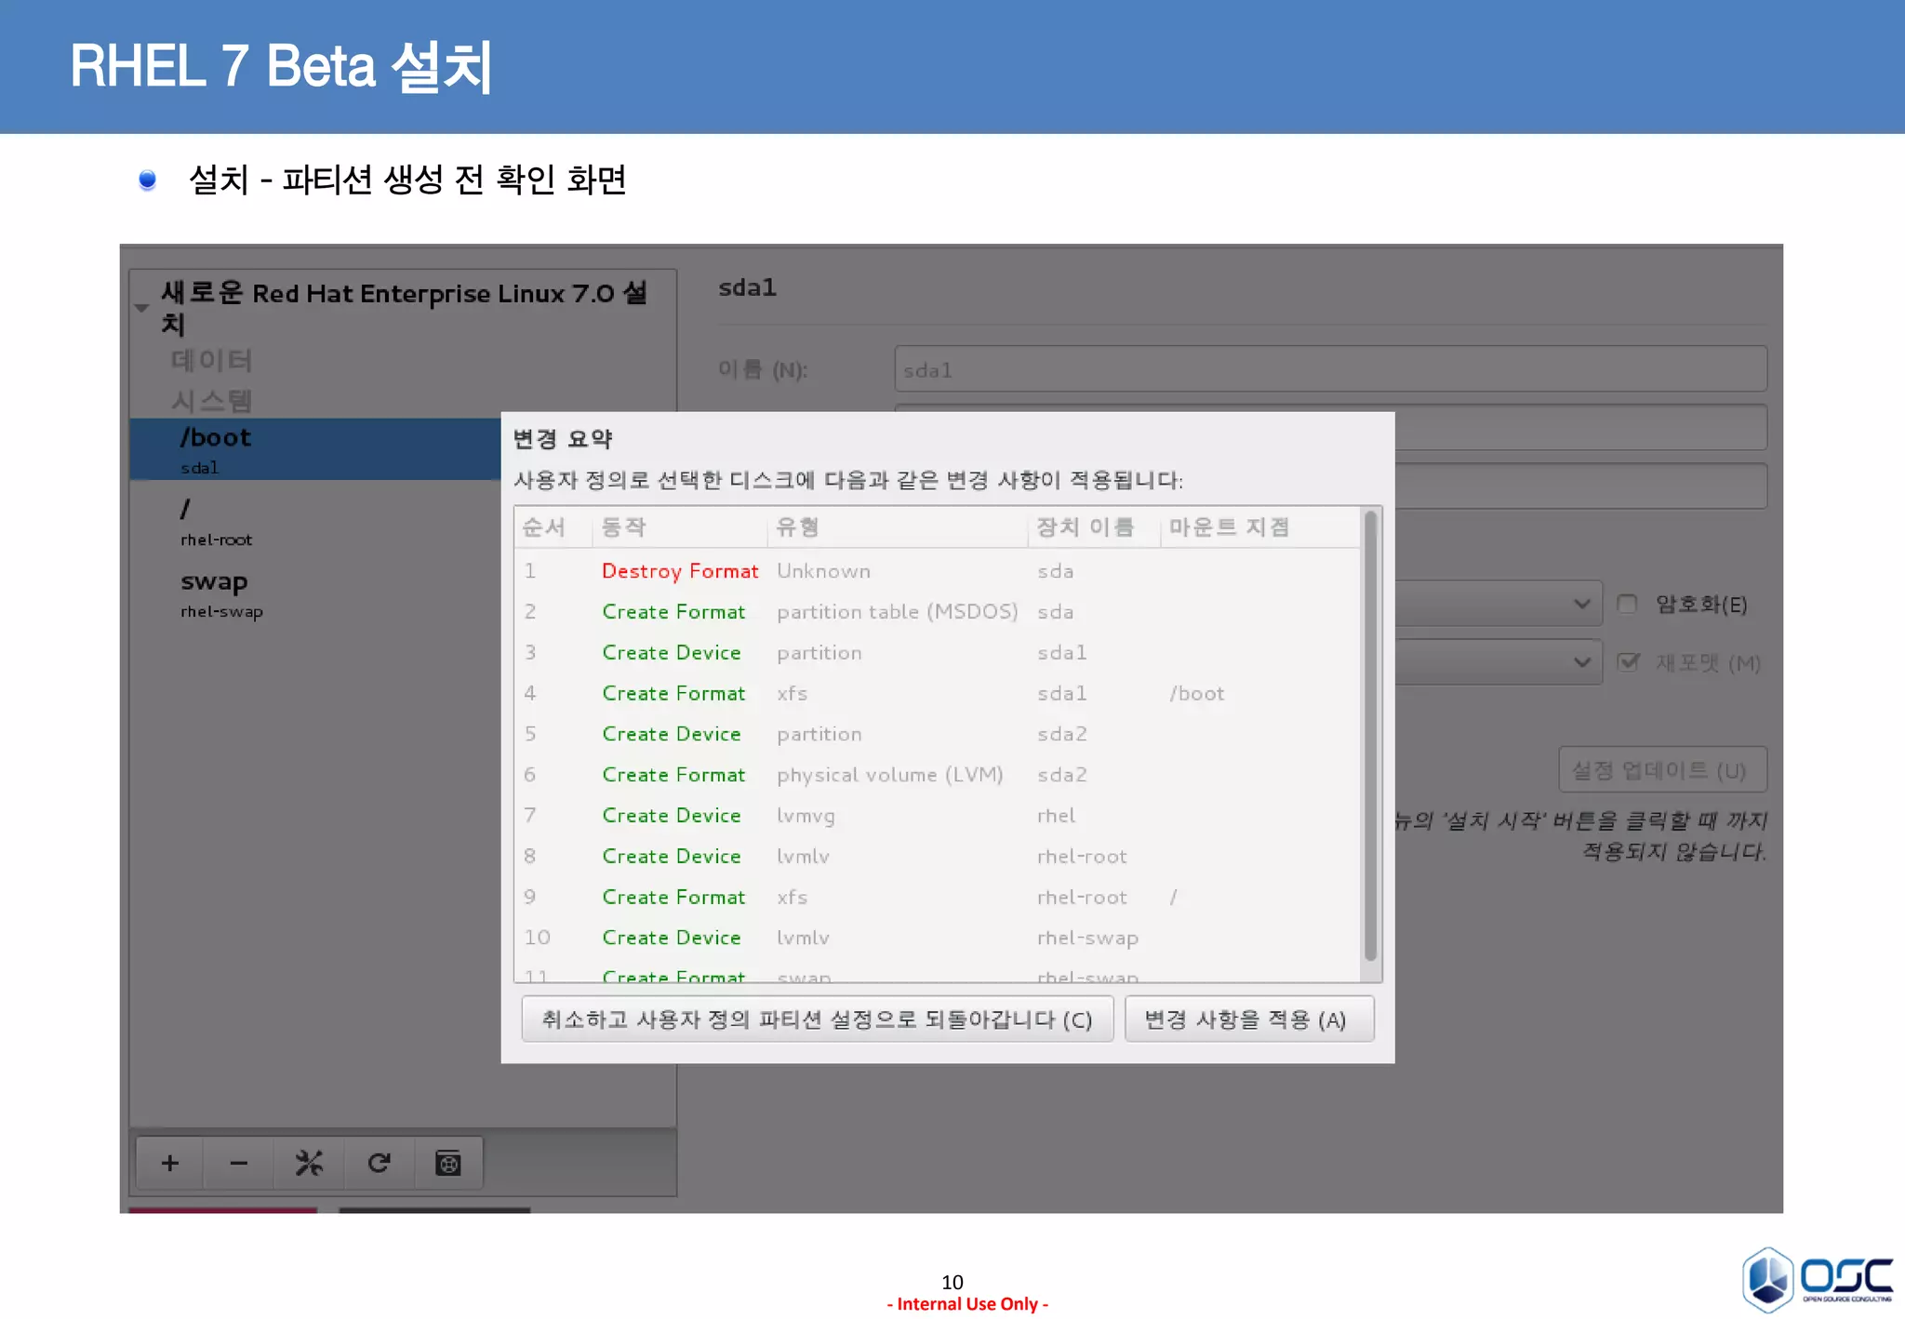The width and height of the screenshot is (1905, 1319).
Task: Open the disk summary icon button
Action: click(448, 1163)
